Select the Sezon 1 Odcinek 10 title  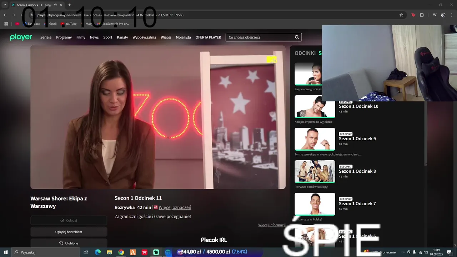click(x=358, y=106)
